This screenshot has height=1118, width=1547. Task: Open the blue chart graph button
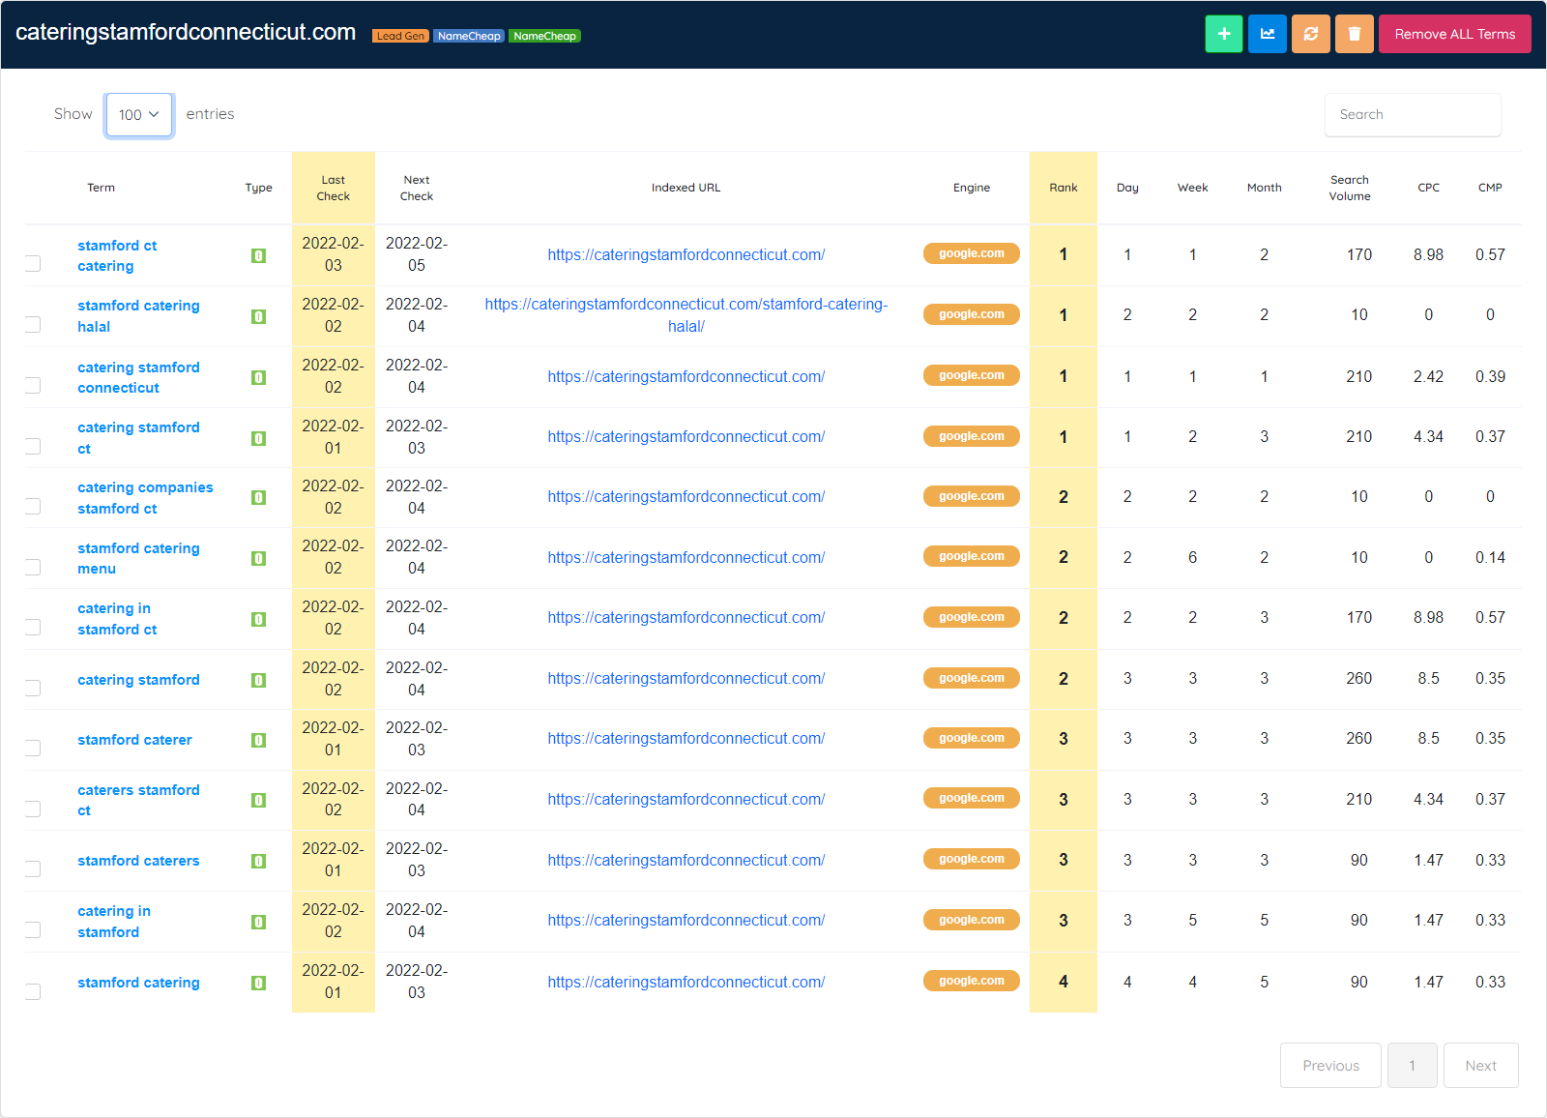click(1268, 34)
